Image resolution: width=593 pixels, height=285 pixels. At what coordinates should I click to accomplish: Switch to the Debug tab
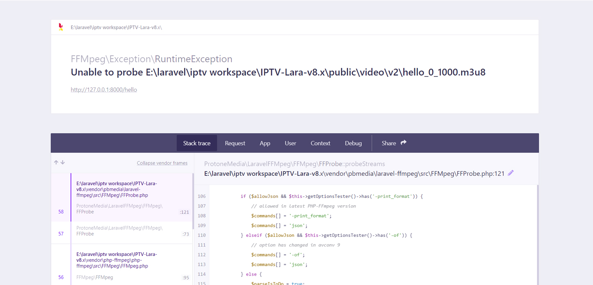tap(353, 143)
